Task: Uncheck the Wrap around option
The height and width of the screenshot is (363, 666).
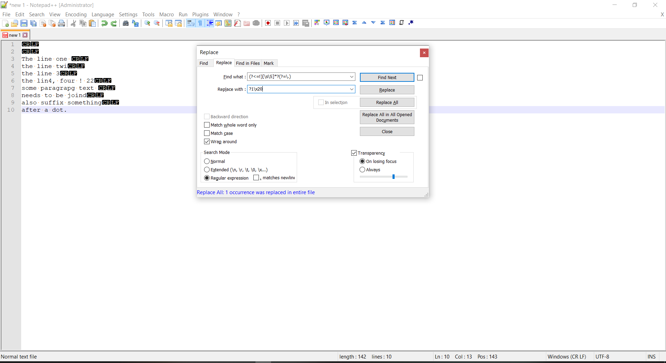Action: [x=207, y=141]
